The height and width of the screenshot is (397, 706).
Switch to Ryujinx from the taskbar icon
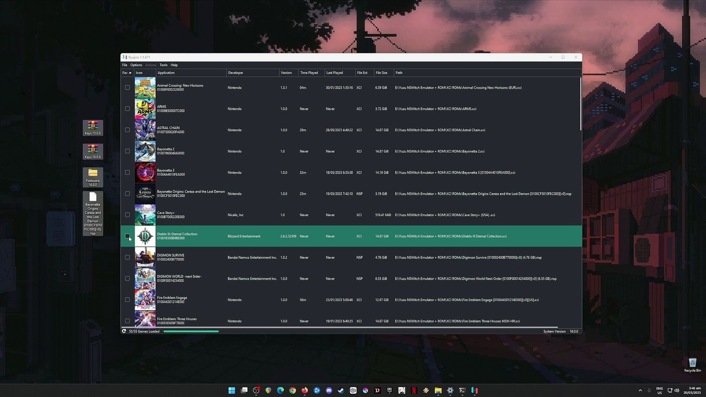tap(474, 390)
